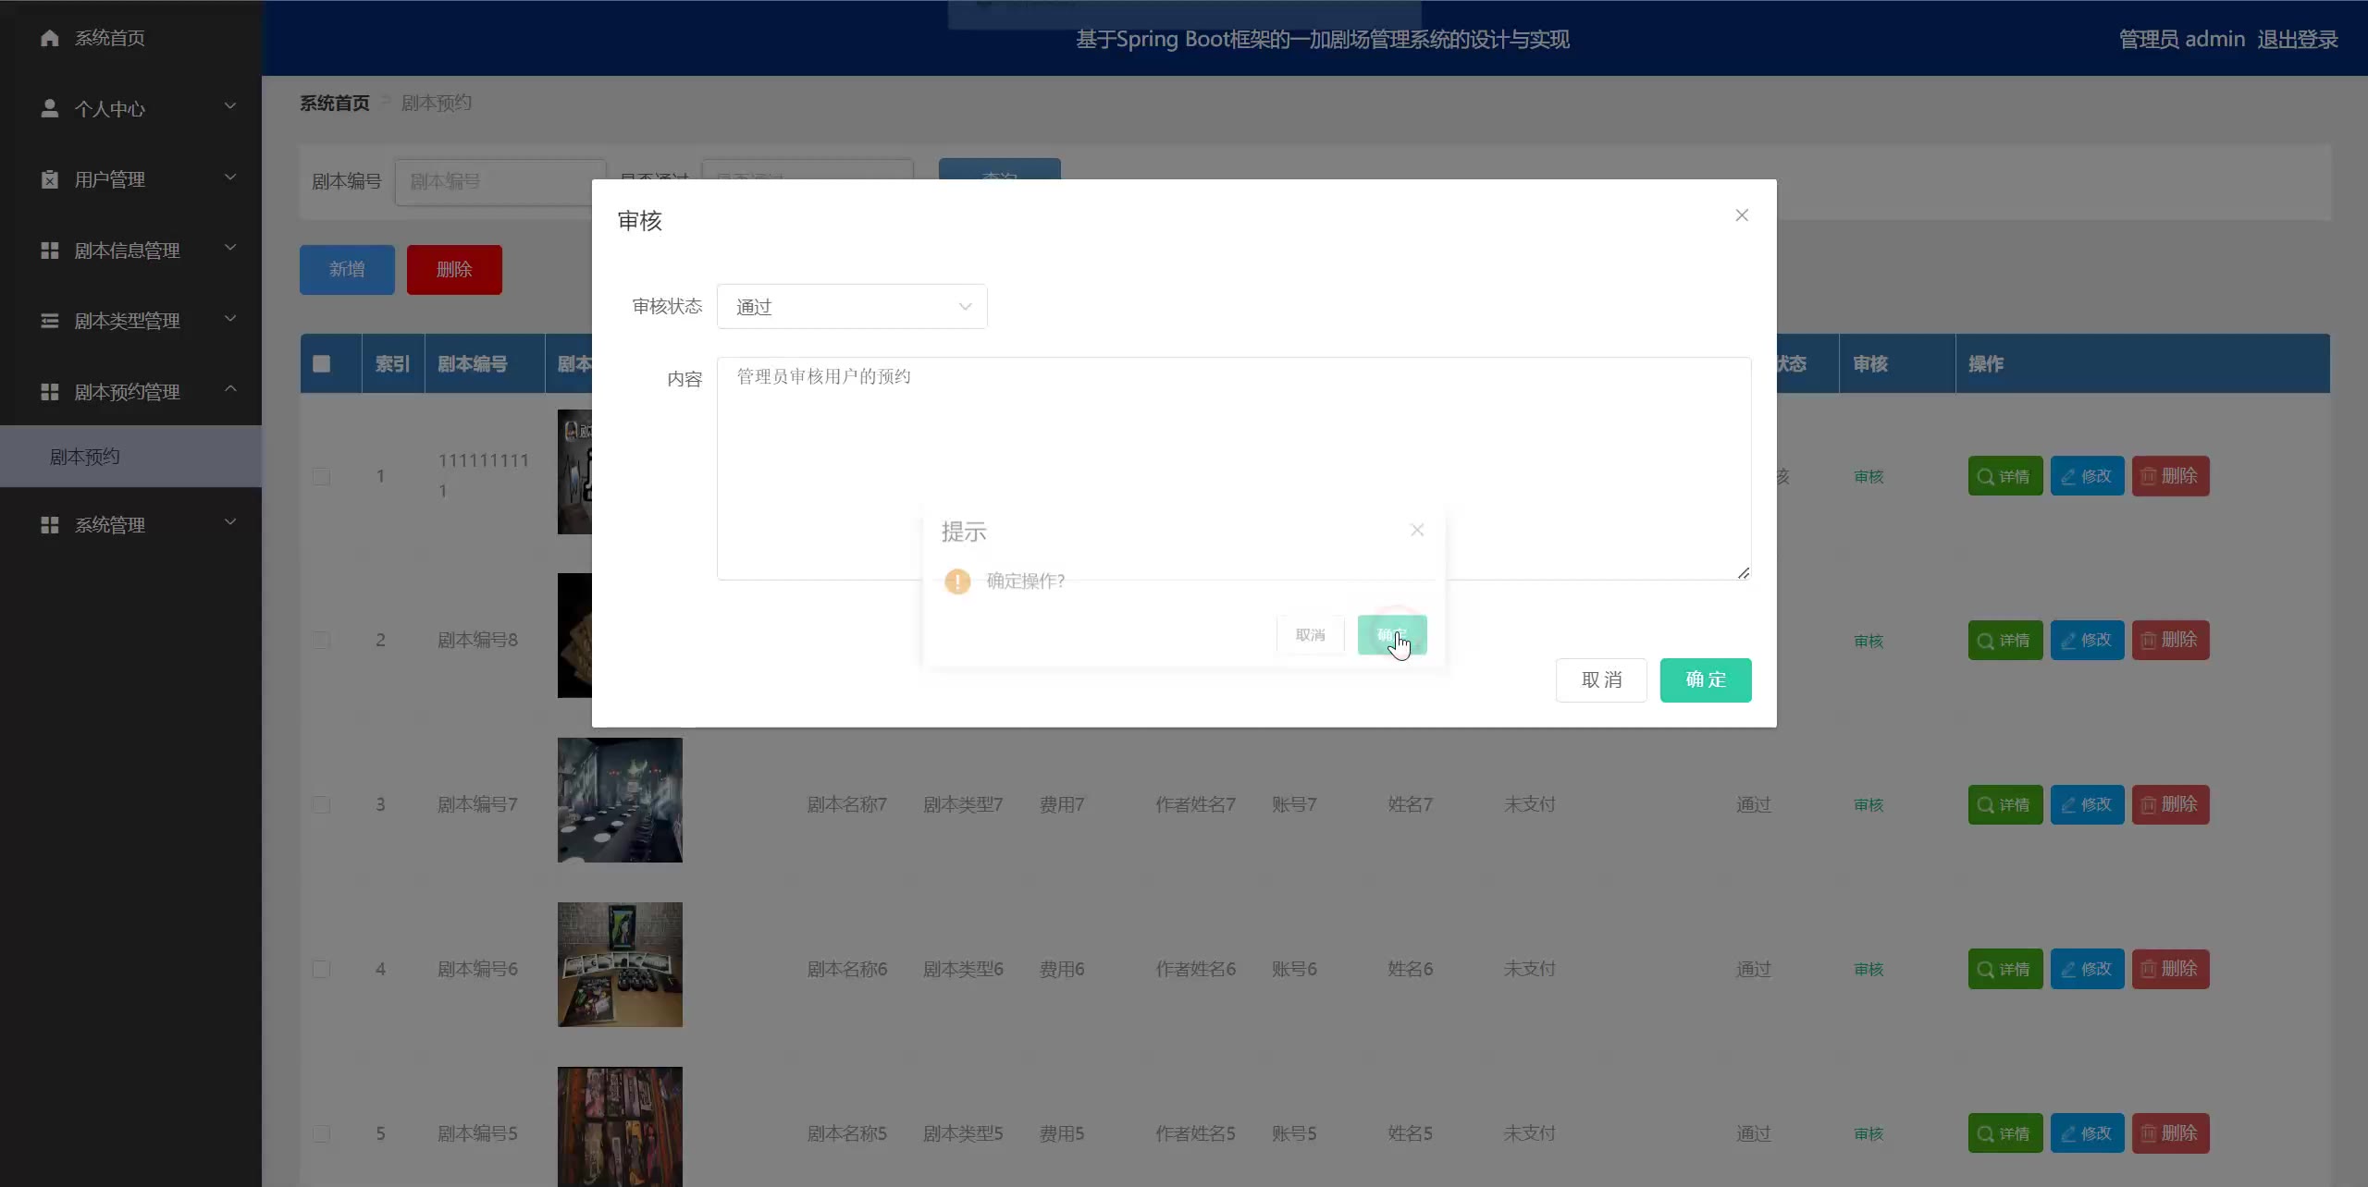Click the 退出登录 link in header

2297,39
